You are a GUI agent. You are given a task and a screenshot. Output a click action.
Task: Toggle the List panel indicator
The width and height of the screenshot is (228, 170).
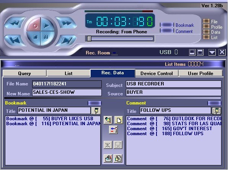pyautogui.click(x=206, y=37)
